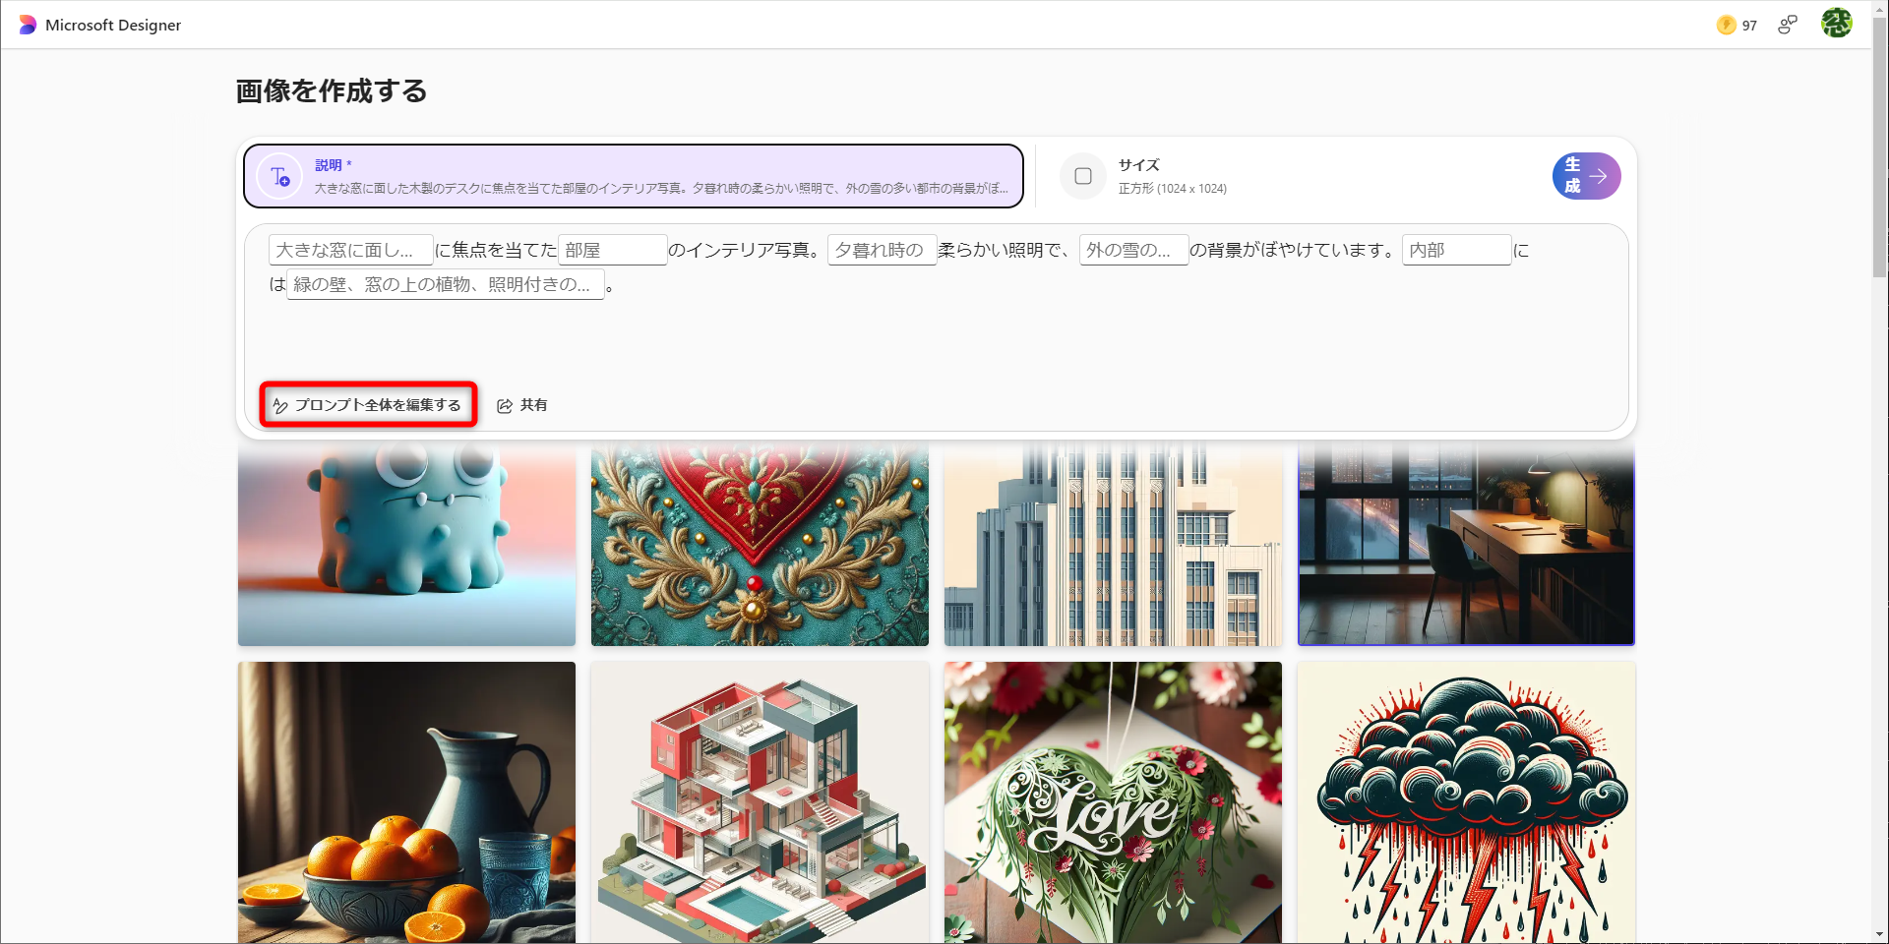
Task: Click the coin icon showing 97 credits
Action: click(1728, 25)
